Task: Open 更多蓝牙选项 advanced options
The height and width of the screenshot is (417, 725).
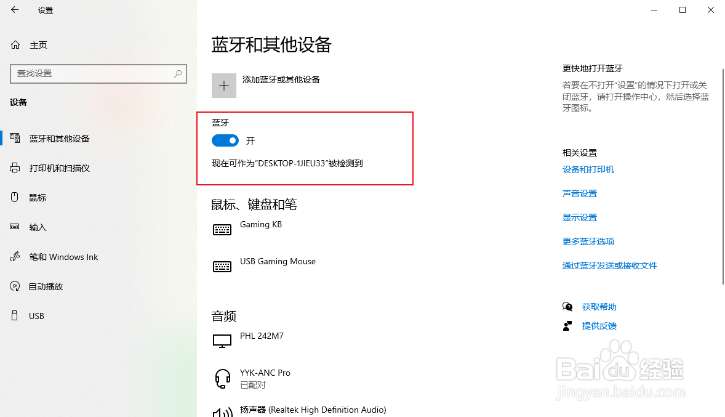Action: [x=588, y=241]
